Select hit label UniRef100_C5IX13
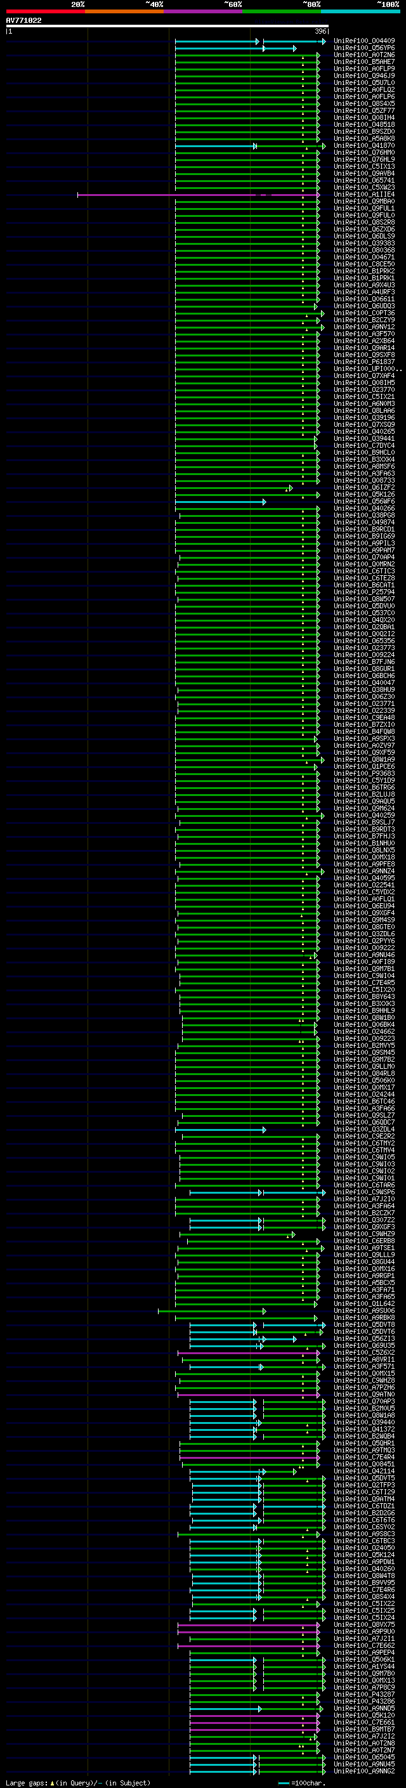The width and height of the screenshot is (406, 1788). click(x=364, y=167)
